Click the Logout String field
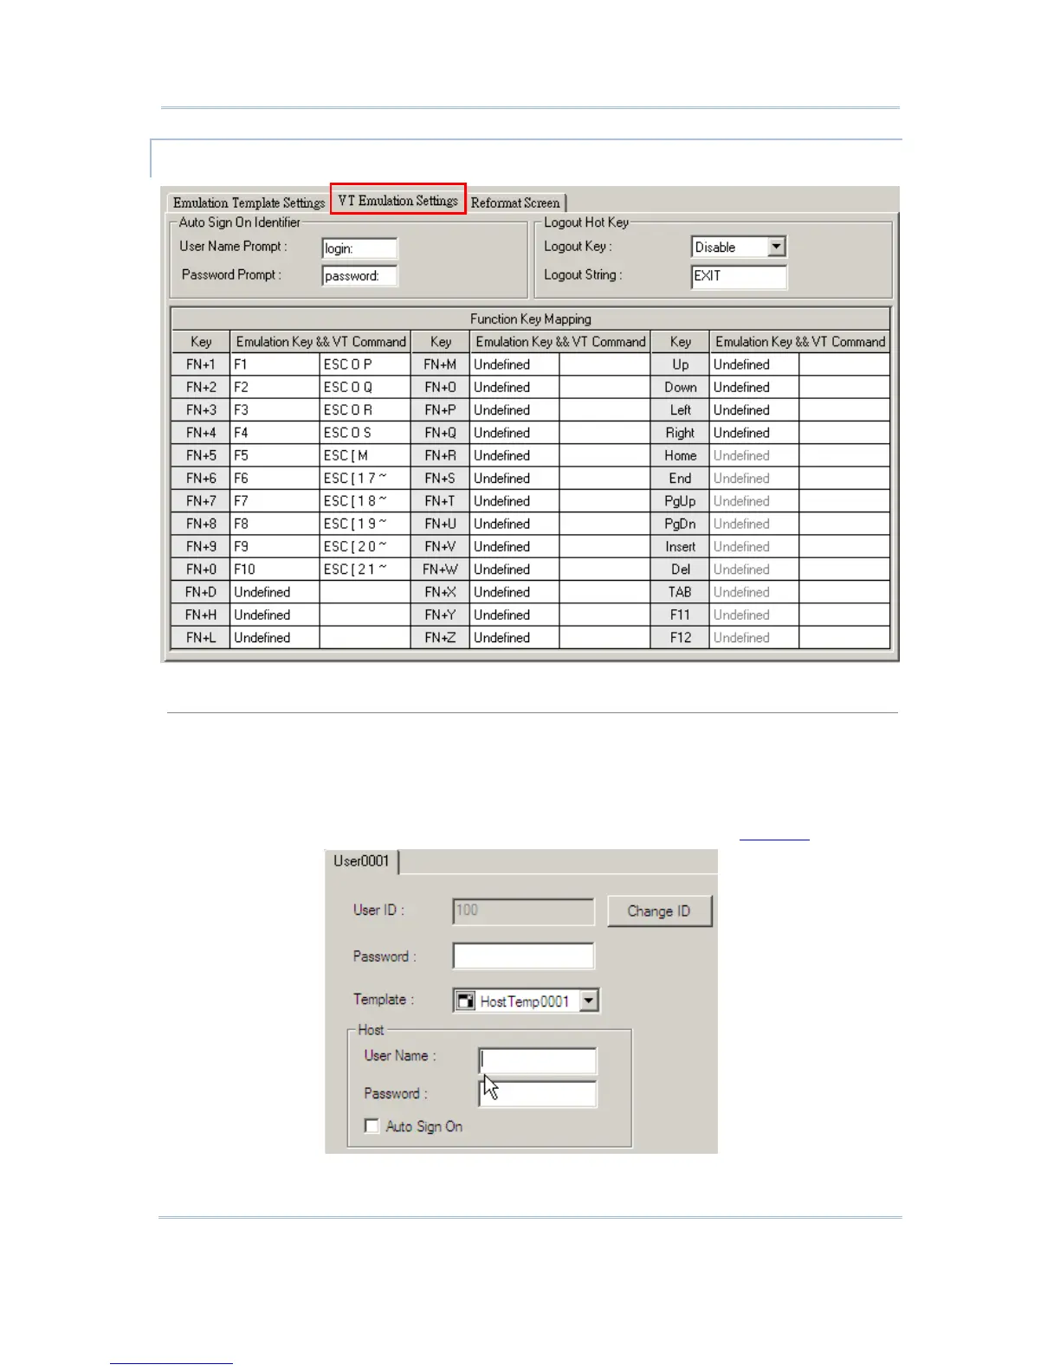Viewport: 1060px width, 1371px height. coord(739,276)
